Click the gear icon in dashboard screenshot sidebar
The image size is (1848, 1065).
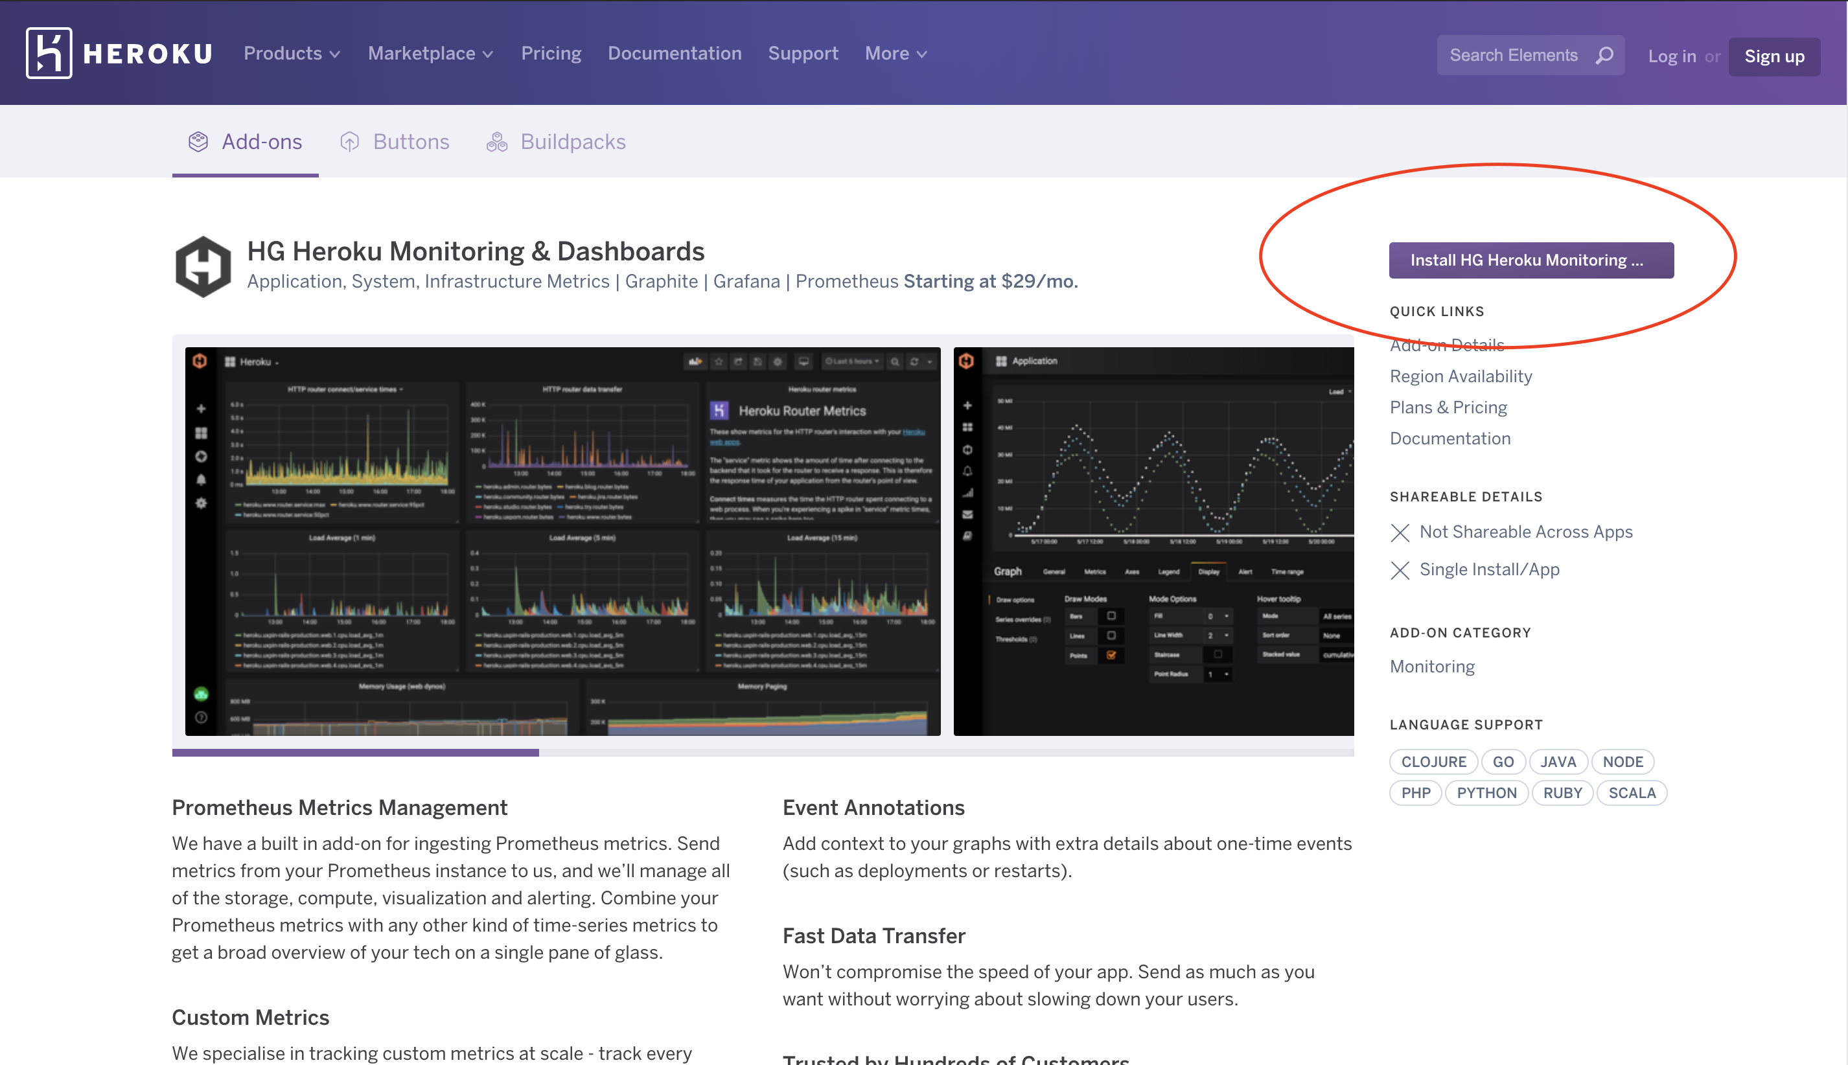click(201, 503)
